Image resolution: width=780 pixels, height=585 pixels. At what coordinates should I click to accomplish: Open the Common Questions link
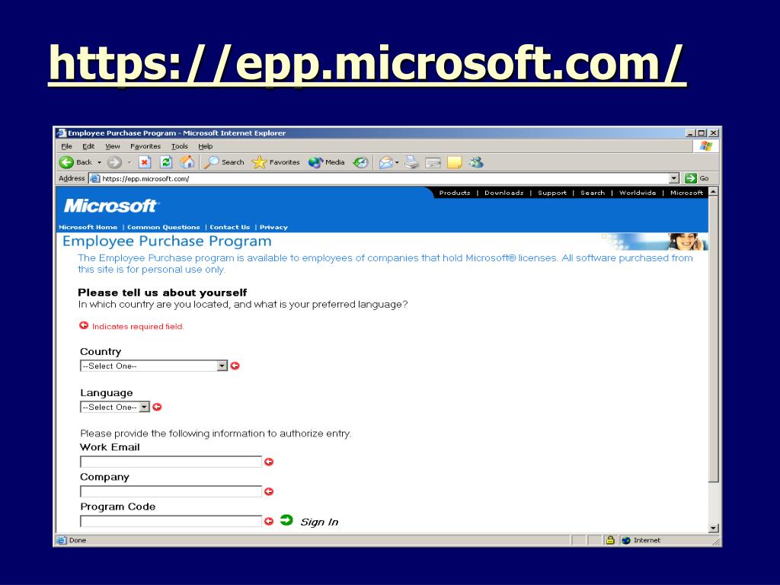tap(164, 227)
